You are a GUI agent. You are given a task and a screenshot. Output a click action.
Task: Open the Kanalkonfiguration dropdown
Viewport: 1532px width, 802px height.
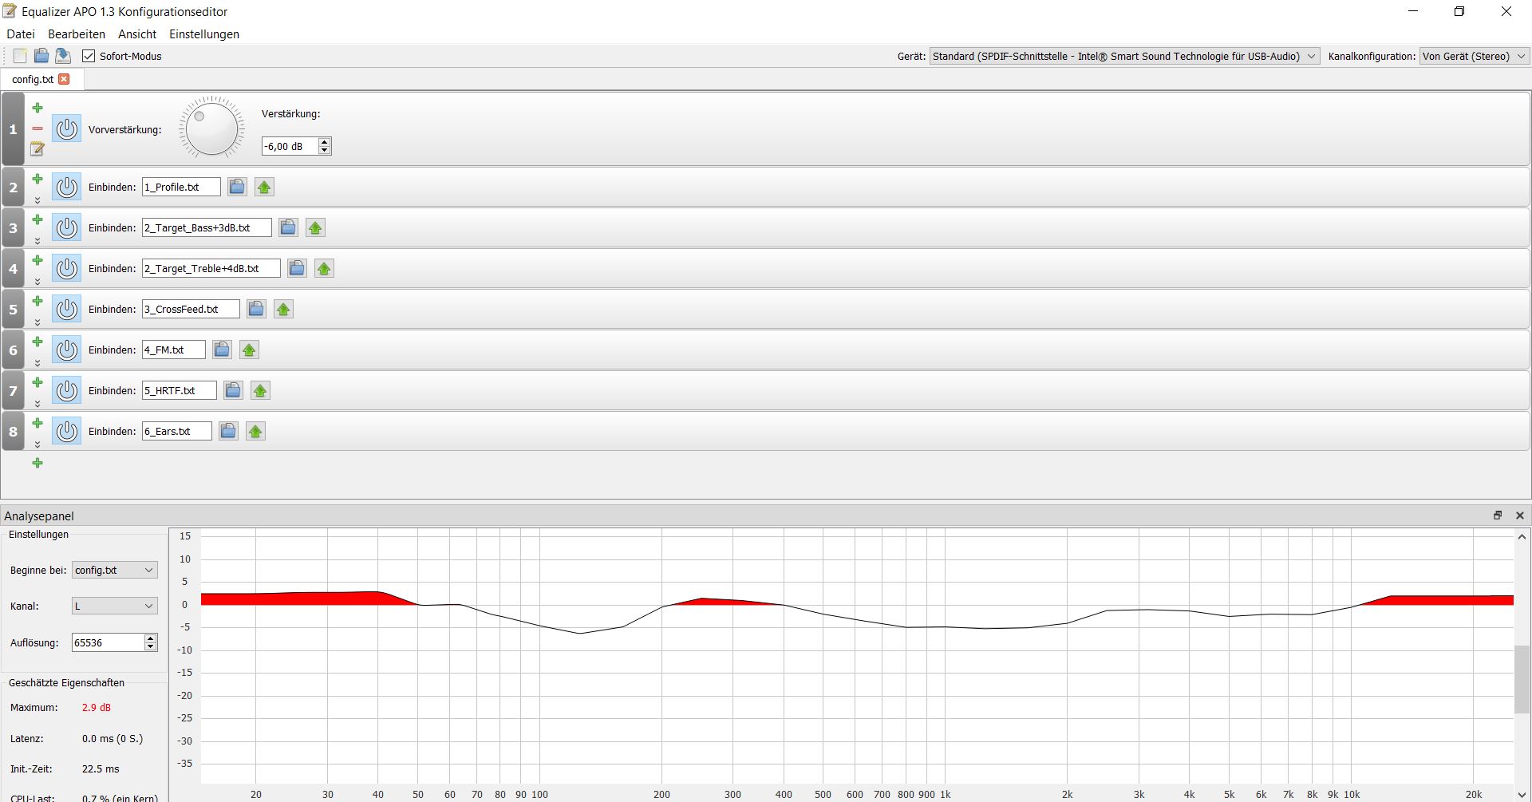[1474, 56]
